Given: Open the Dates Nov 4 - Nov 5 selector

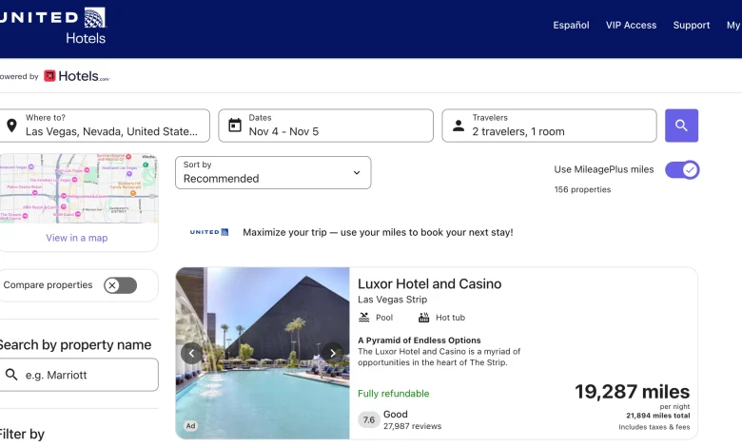Looking at the screenshot, I should tap(325, 126).
